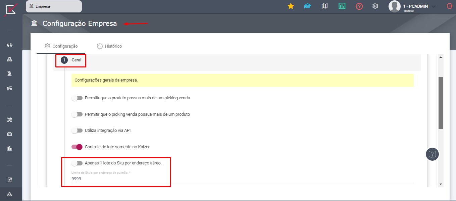Click the scrollbar down arrow

tap(441, 184)
